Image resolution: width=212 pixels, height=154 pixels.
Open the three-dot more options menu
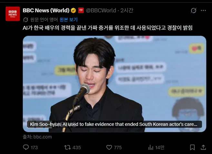pos(203,10)
